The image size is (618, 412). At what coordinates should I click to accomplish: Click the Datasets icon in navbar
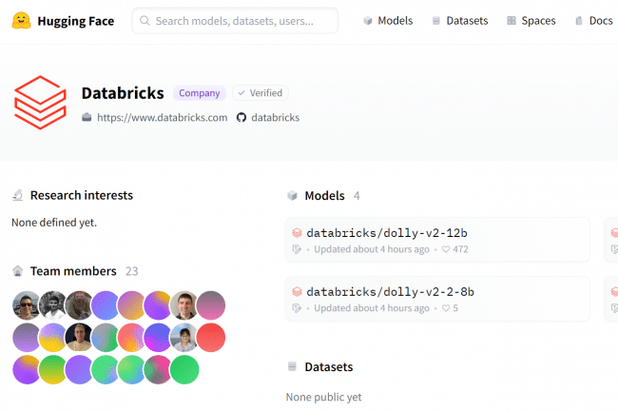(436, 20)
